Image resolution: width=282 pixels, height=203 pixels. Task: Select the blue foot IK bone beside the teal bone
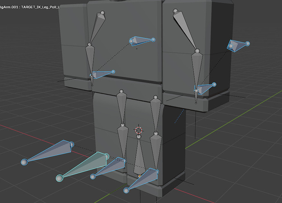[x=110, y=167]
